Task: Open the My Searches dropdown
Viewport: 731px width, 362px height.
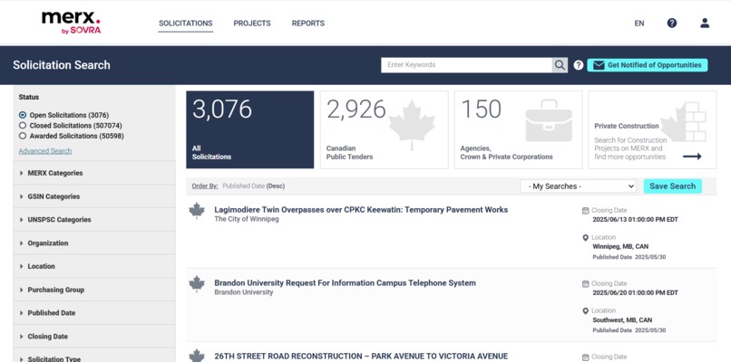Action: (x=578, y=186)
